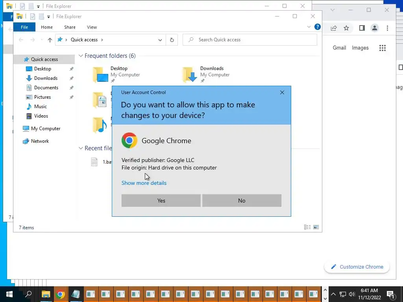This screenshot has height=302, width=403.
Task: Select the Documents folder icon
Action: click(x=100, y=99)
